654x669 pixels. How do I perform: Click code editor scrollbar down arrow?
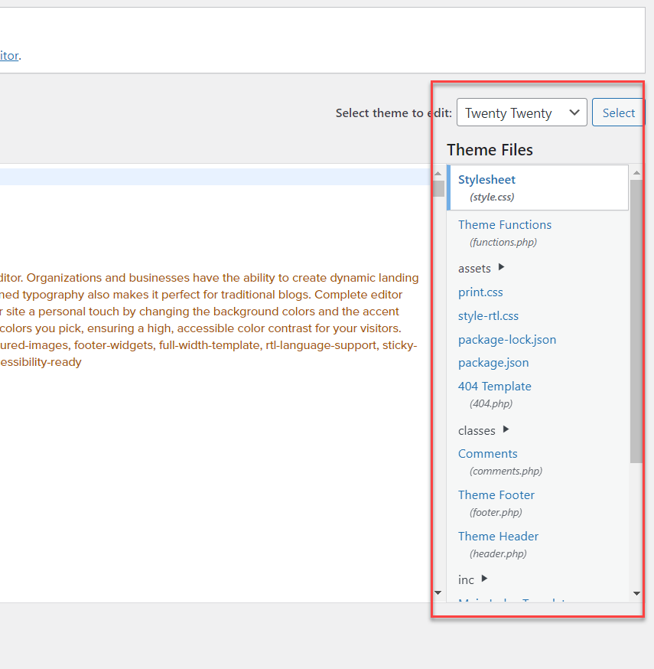coord(438,592)
